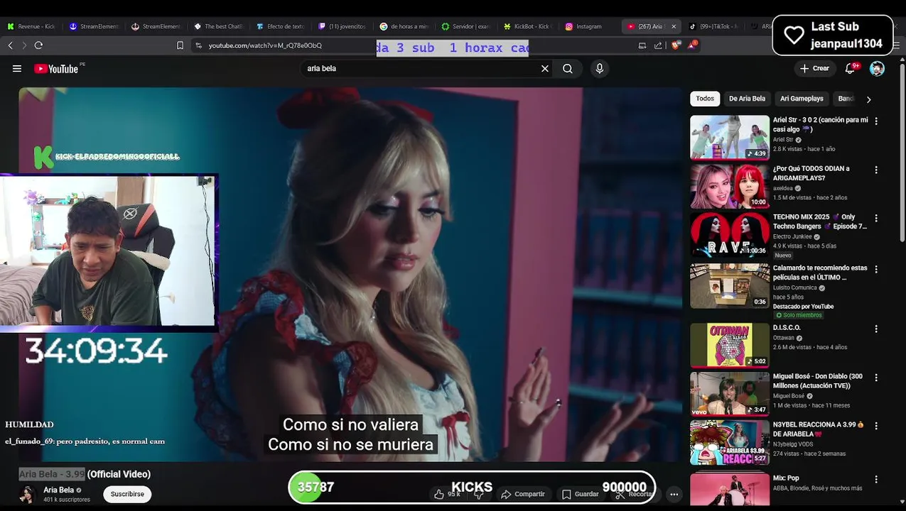Switch to the first StreamElements tab
906x511 pixels.
pyautogui.click(x=95, y=26)
